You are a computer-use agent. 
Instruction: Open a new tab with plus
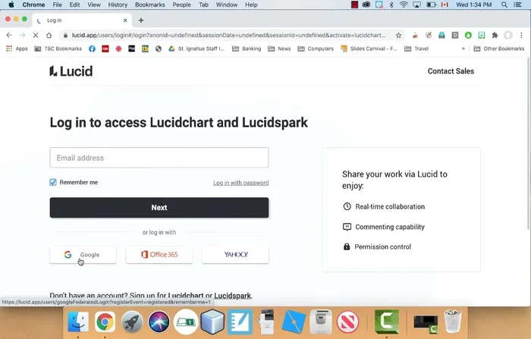point(141,20)
